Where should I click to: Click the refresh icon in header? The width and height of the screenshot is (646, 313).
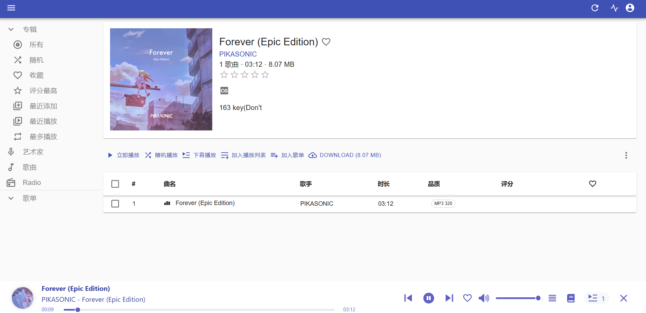595,8
